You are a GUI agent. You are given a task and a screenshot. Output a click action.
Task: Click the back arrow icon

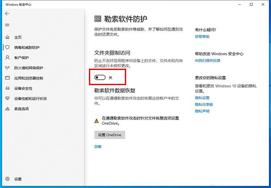coord(7,13)
